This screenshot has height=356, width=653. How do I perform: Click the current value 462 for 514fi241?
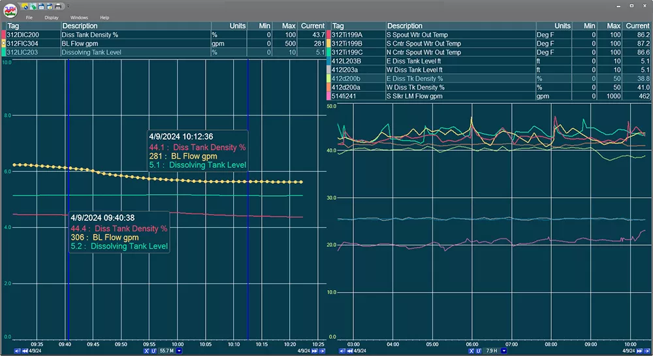tap(645, 96)
